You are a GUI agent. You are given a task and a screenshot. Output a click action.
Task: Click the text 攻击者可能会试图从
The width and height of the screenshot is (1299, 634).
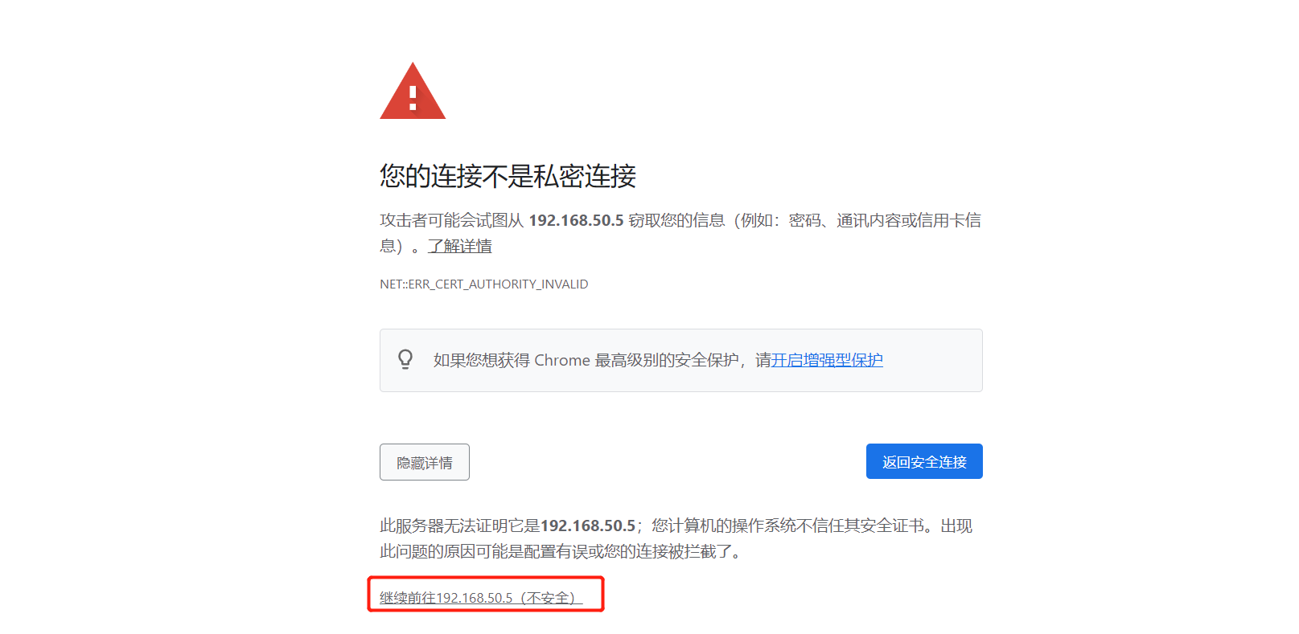[451, 220]
